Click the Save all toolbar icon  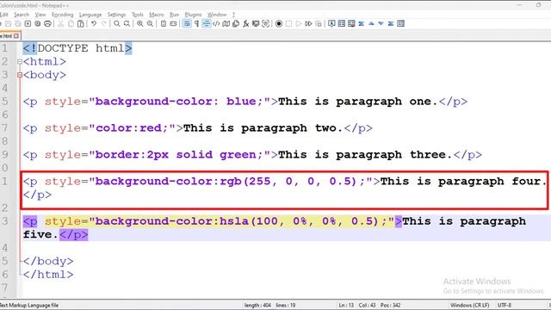pos(17,23)
